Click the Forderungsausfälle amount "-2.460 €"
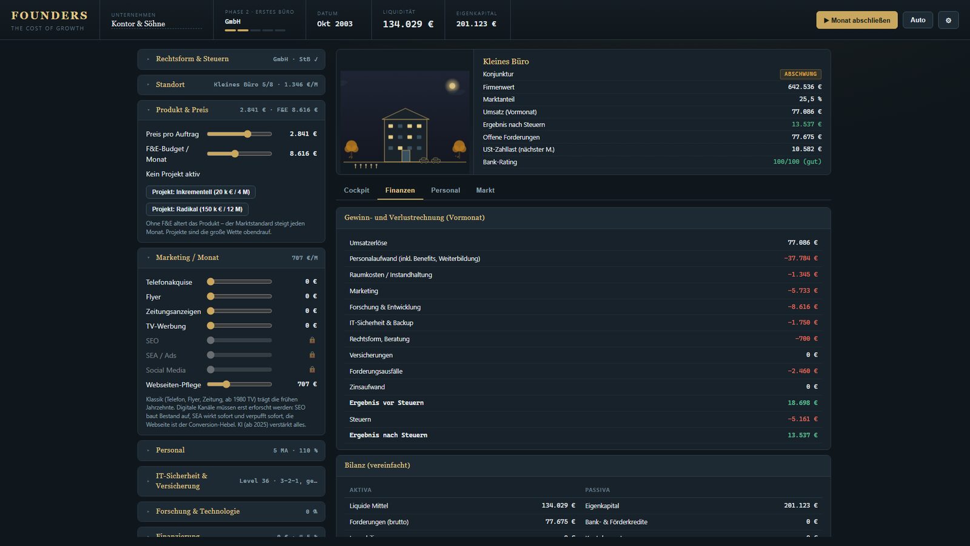The width and height of the screenshot is (970, 546). click(x=802, y=371)
